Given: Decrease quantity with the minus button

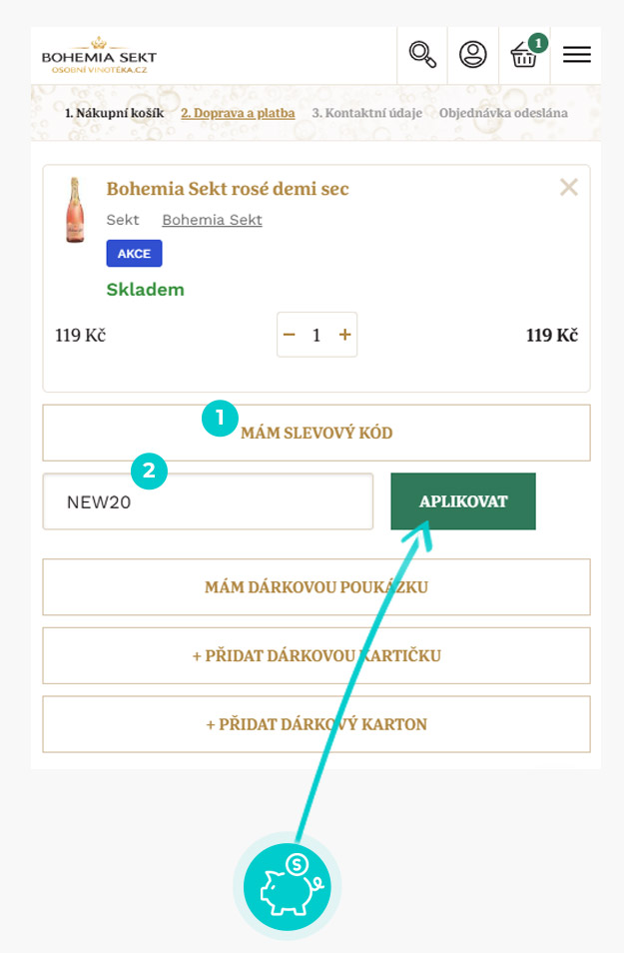Looking at the screenshot, I should pyautogui.click(x=290, y=335).
